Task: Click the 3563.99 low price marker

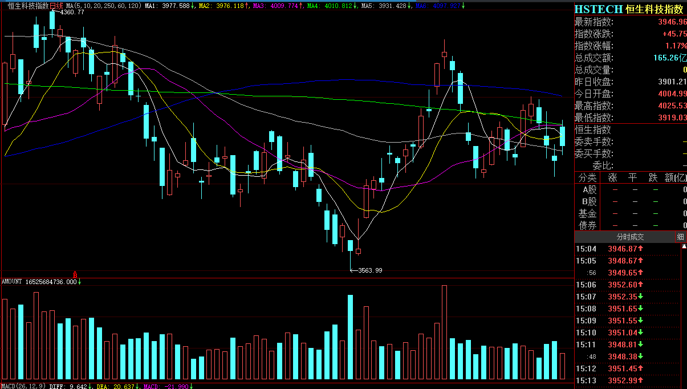Action: pyautogui.click(x=369, y=270)
